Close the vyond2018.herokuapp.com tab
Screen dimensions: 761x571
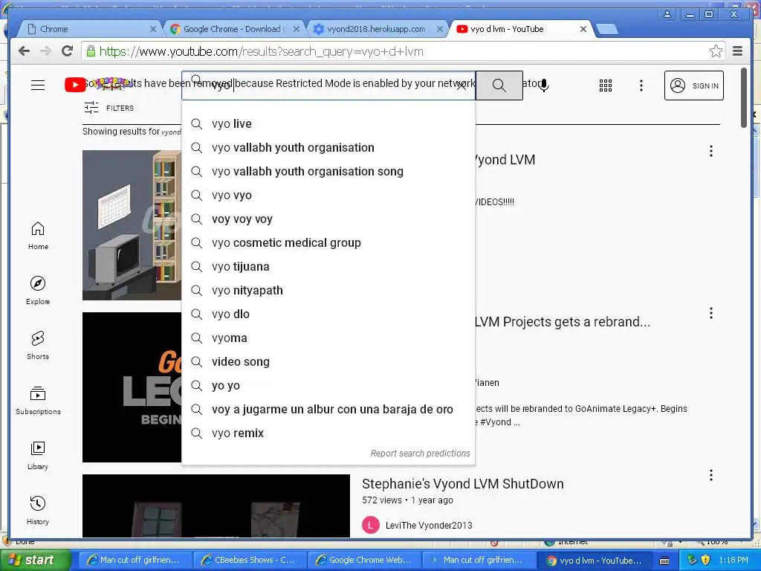440,29
